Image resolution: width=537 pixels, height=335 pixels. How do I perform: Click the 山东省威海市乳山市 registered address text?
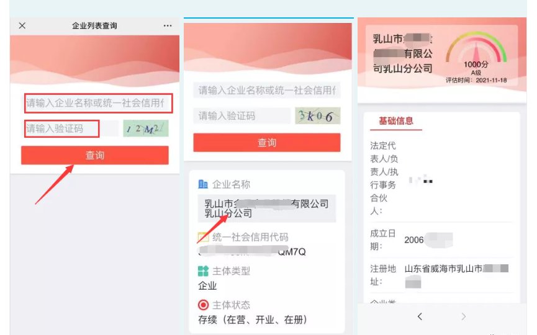point(443,269)
